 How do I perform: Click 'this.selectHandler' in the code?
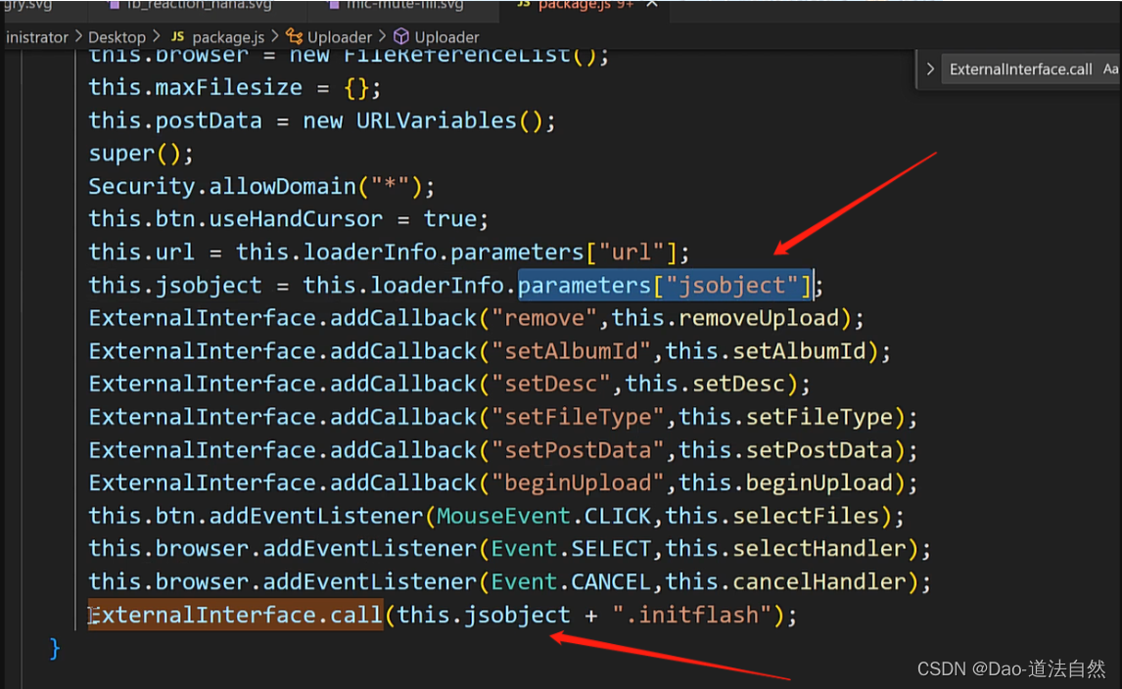point(785,548)
